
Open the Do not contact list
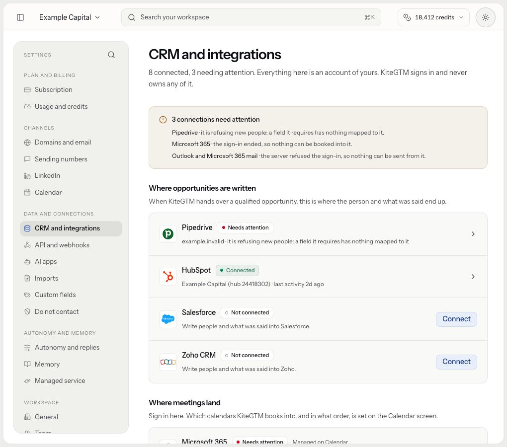[x=71, y=312]
